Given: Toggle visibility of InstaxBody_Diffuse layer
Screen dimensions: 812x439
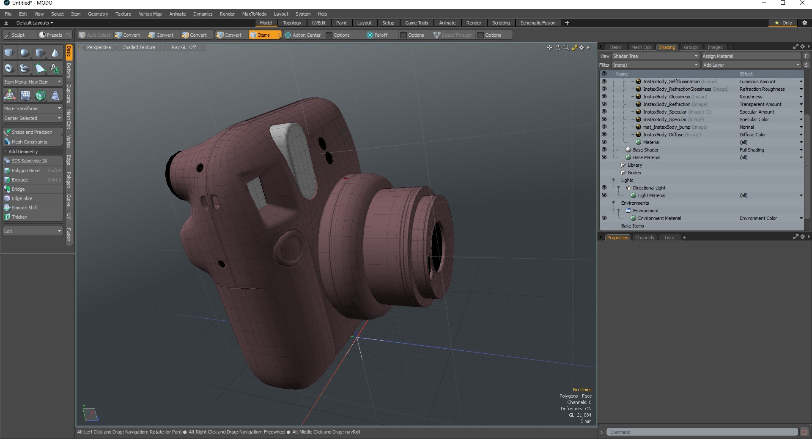Looking at the screenshot, I should (x=604, y=135).
